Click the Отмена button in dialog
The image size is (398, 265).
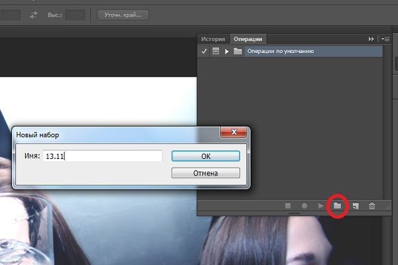pos(205,173)
